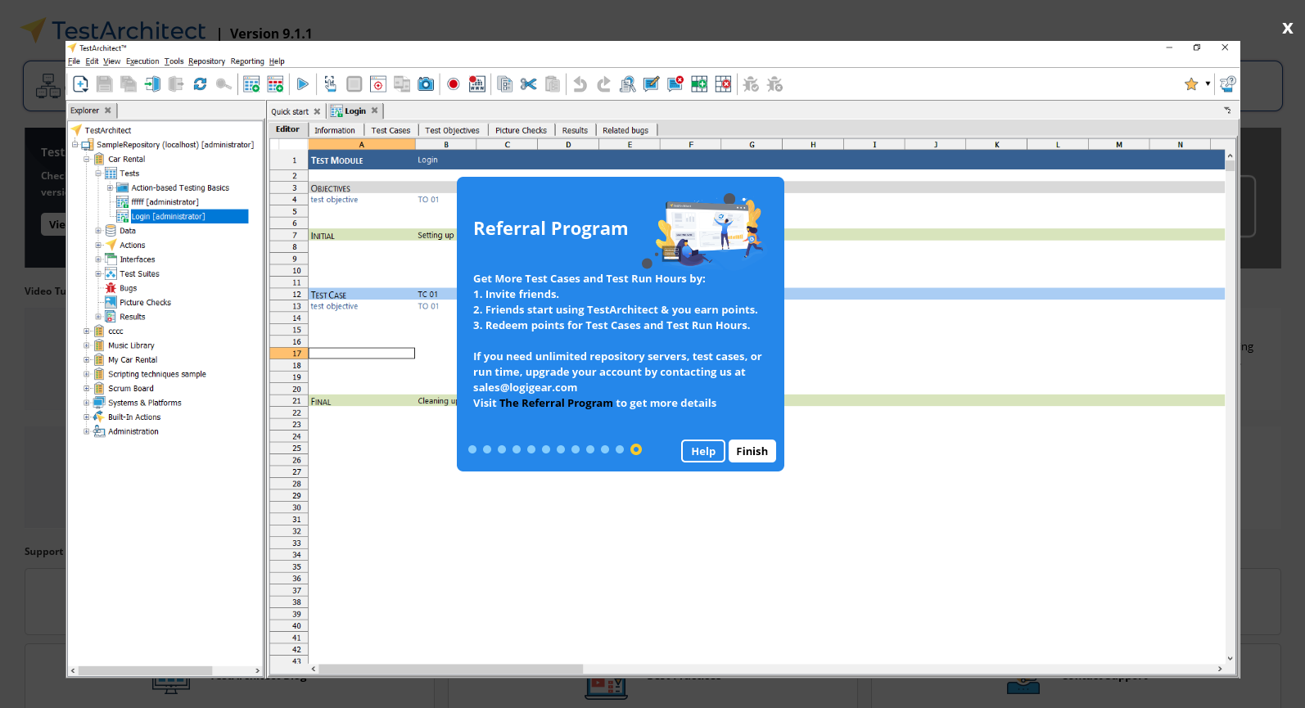Viewport: 1305px width, 708px height.
Task: Select the Bugs tree item
Action: (128, 288)
